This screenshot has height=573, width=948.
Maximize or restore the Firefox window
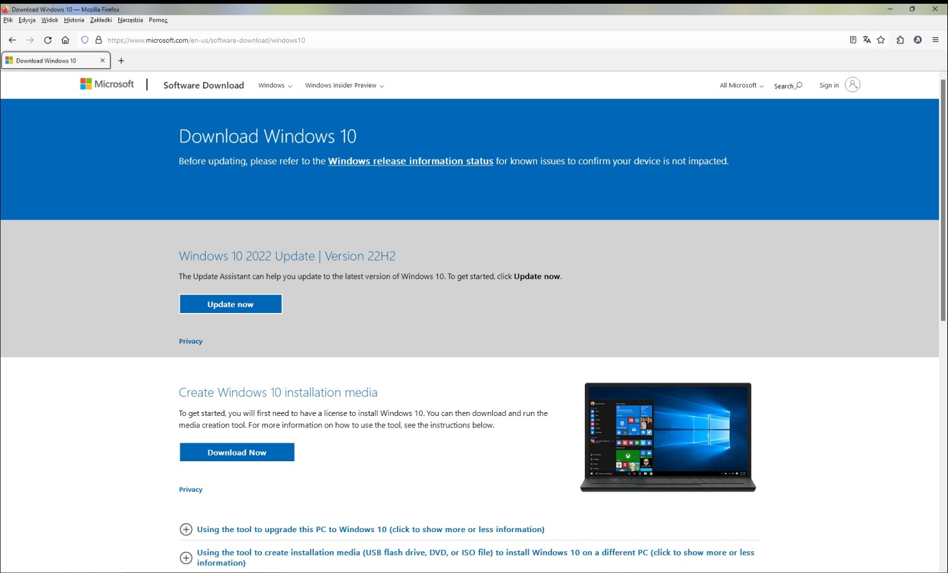(x=912, y=9)
